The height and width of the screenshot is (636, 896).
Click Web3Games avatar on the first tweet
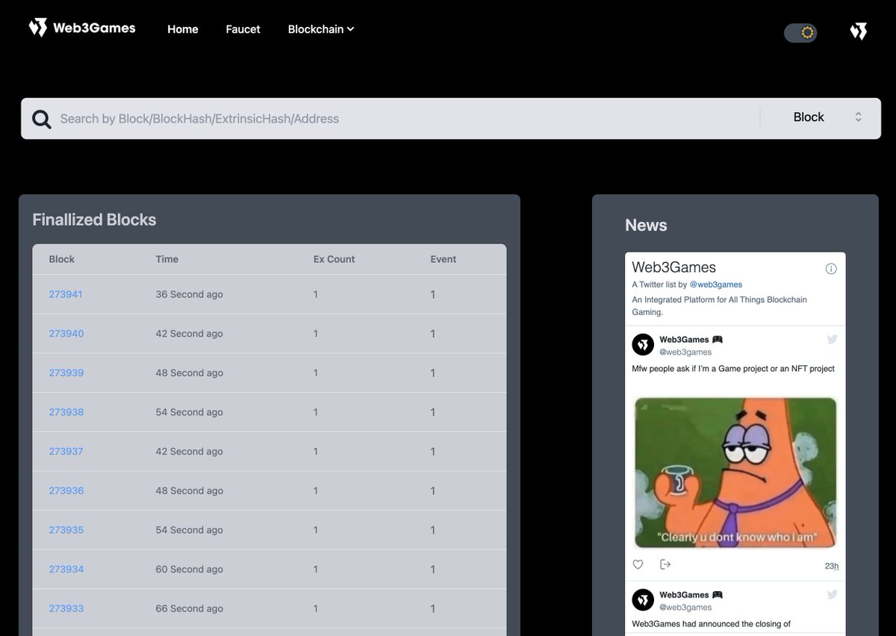tap(644, 345)
